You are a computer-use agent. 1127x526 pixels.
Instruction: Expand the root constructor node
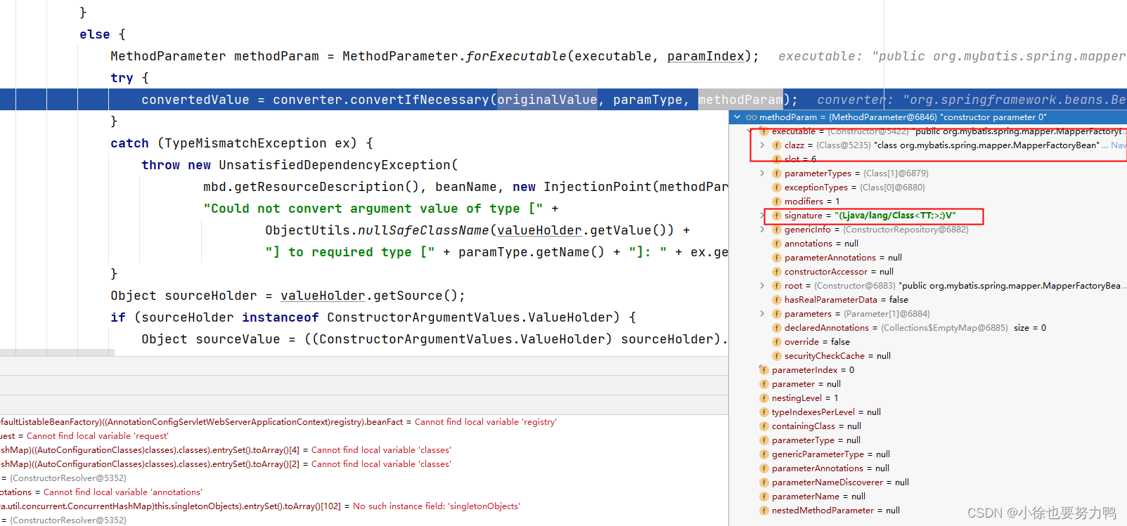(762, 286)
